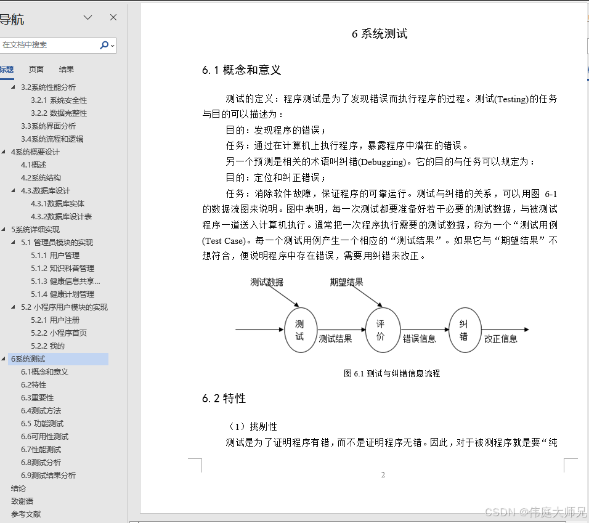The height and width of the screenshot is (523, 589).
Task: Collapse the 5.1 管理员模块的实现 heading
Action: (14, 243)
